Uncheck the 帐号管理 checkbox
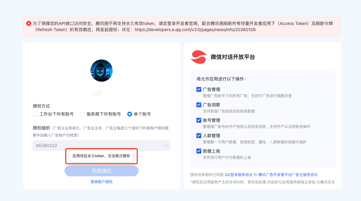 (199, 120)
